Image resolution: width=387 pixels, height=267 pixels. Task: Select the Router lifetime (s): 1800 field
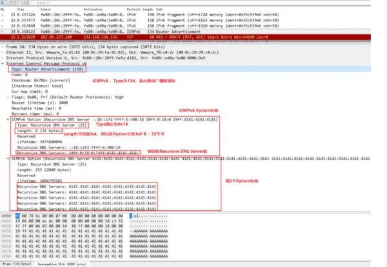point(39,103)
